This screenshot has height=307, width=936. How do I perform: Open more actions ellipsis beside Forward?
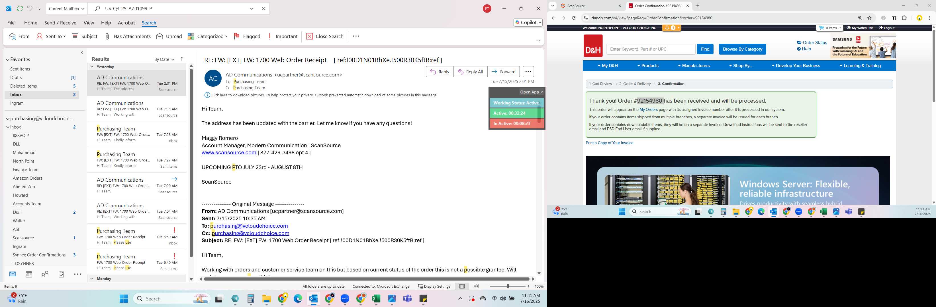528,72
